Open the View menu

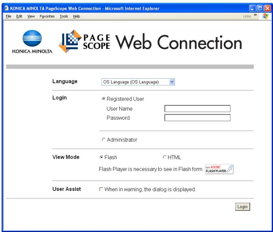coord(31,16)
